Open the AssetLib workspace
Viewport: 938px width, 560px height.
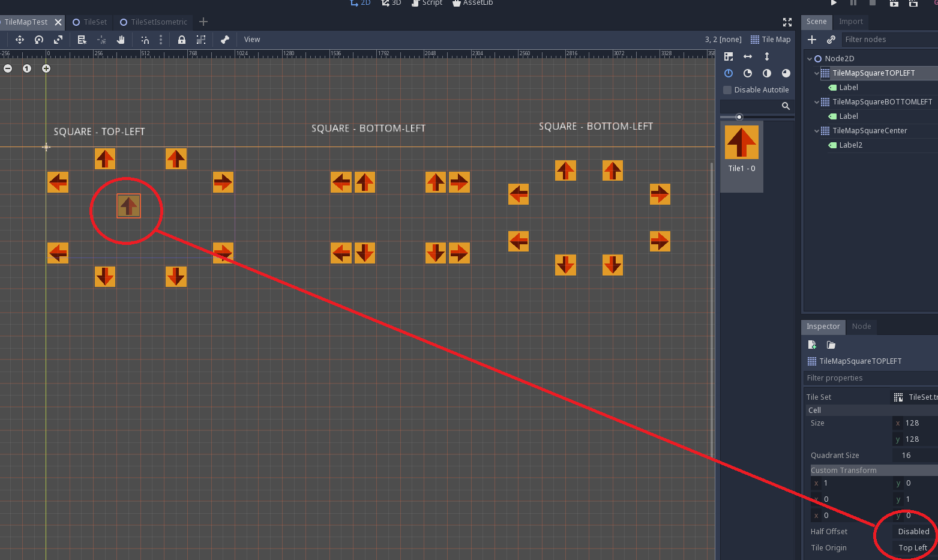[473, 3]
